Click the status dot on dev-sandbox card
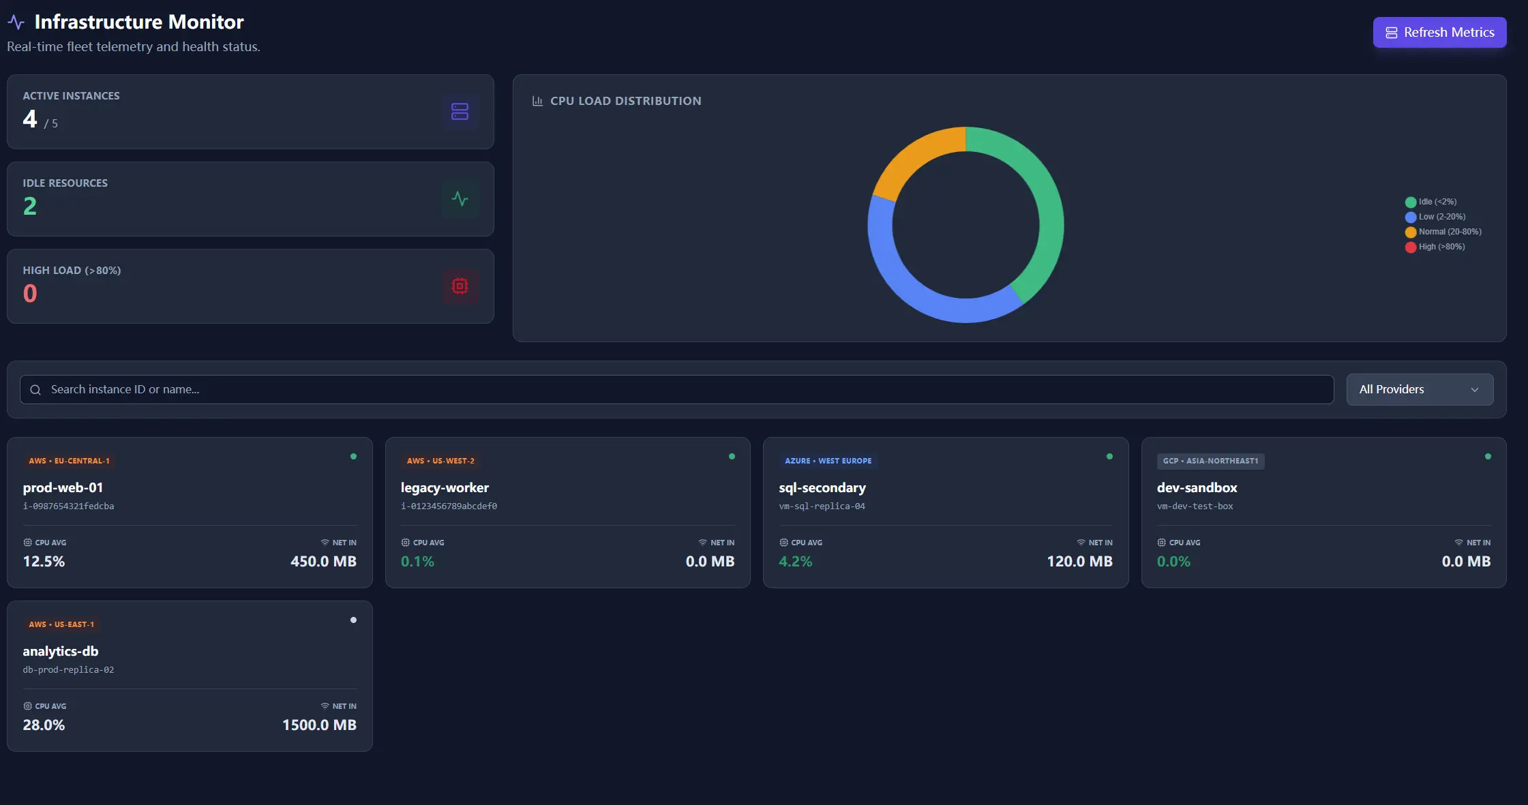The height and width of the screenshot is (805, 1528). [1488, 456]
